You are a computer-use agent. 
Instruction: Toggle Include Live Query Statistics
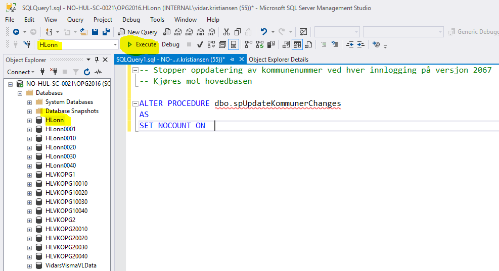(260, 44)
